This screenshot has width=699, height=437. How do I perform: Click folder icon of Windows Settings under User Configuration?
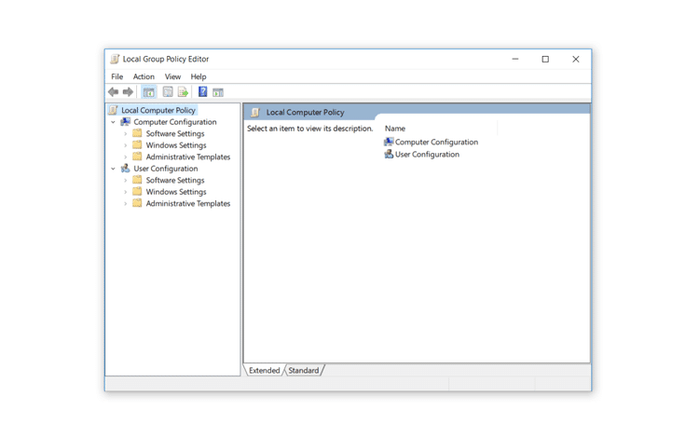pos(137,191)
